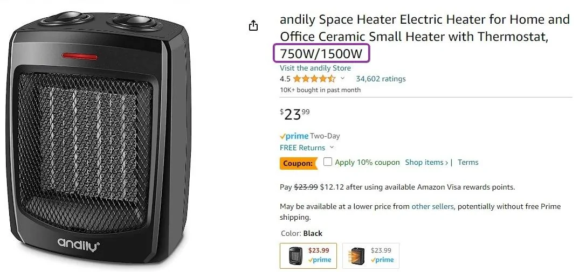Click the share icon beside the title
579x272 pixels.
[x=253, y=25]
